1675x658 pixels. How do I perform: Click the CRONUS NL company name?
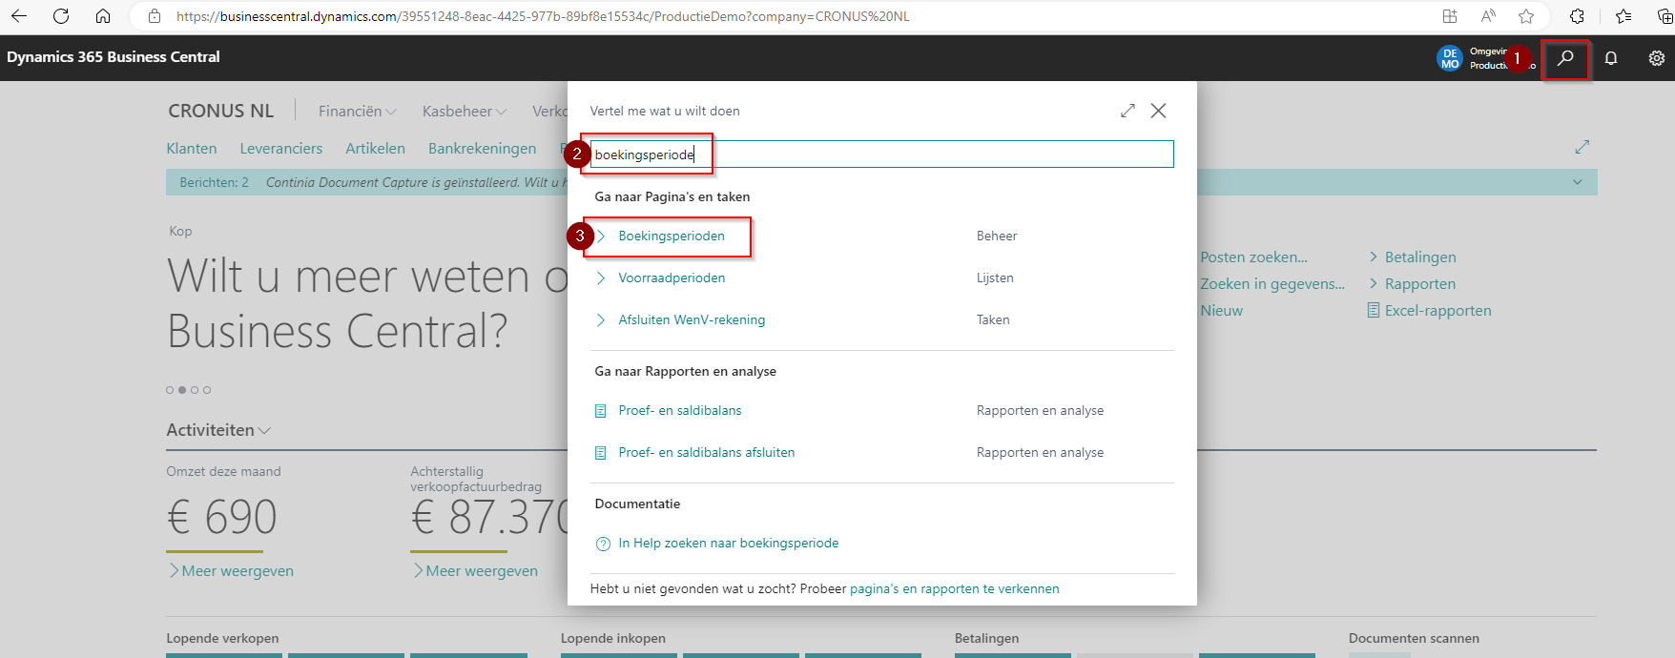click(x=221, y=111)
